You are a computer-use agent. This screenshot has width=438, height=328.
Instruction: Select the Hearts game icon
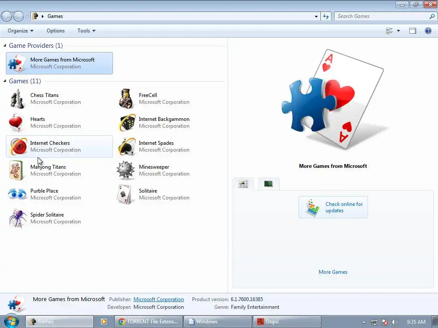pyautogui.click(x=16, y=123)
